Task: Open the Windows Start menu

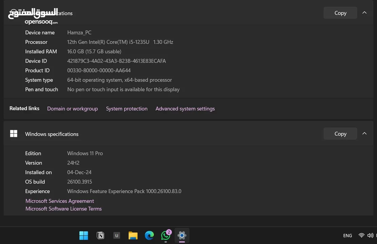Action: (84, 236)
